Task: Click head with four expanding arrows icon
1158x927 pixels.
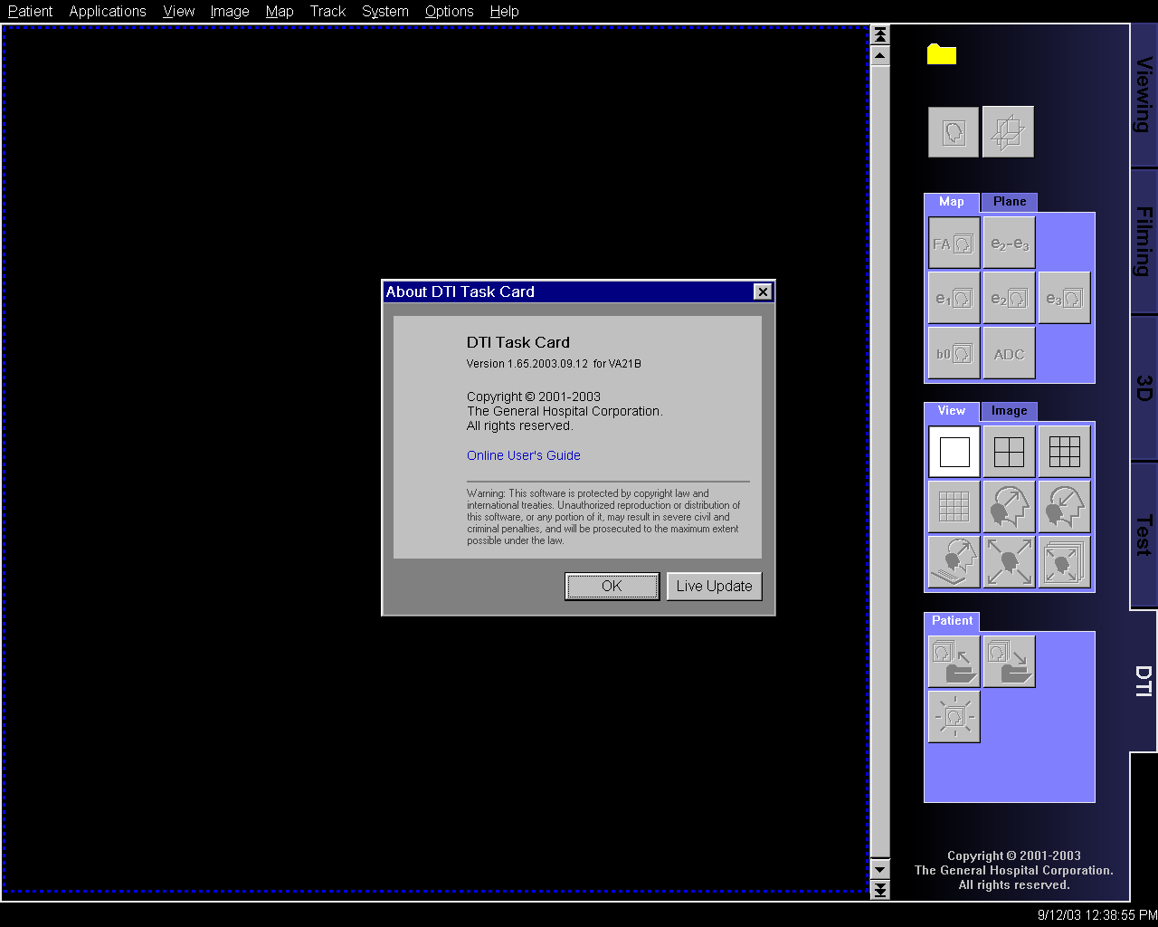Action: click(1009, 562)
